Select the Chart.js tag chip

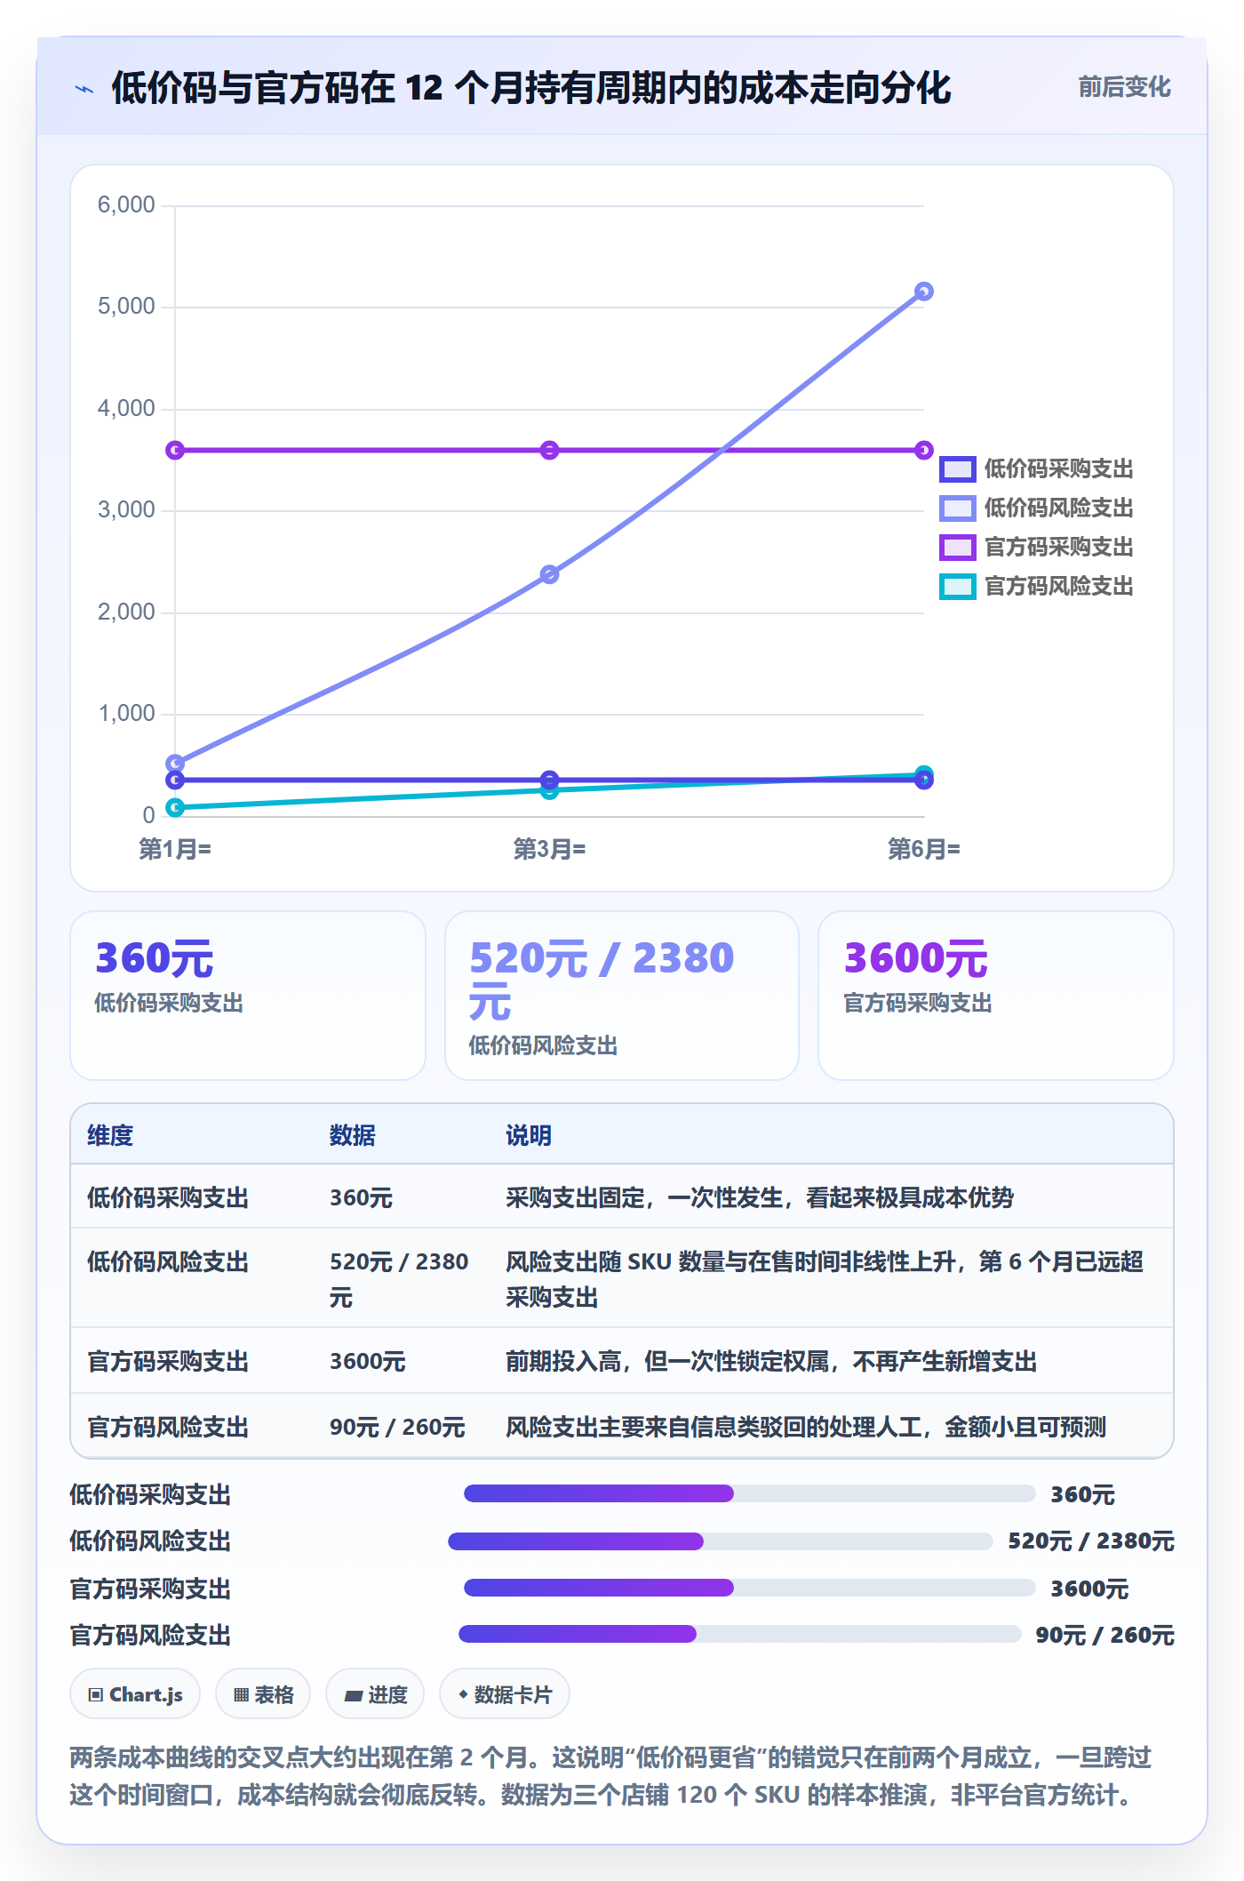135,1694
